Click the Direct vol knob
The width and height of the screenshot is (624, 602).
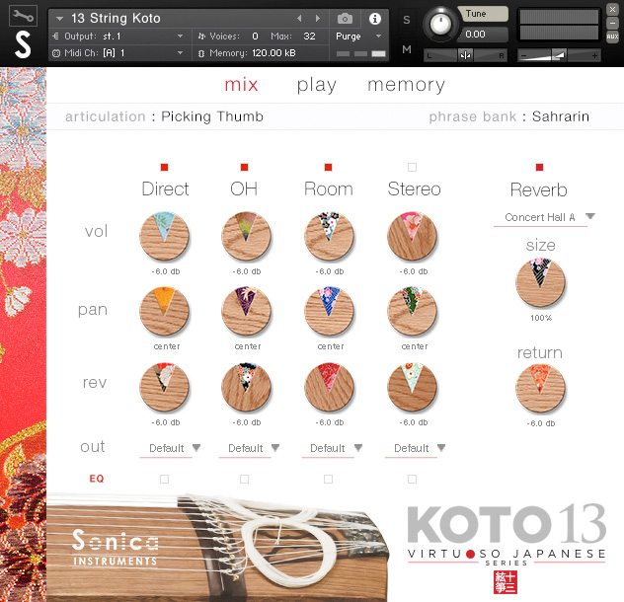tap(164, 236)
